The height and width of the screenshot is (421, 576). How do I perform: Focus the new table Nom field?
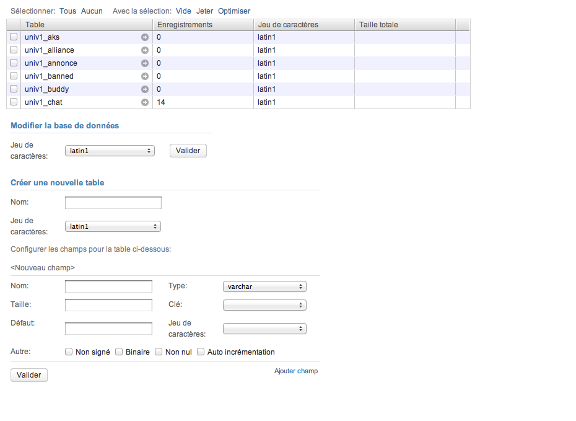click(x=113, y=203)
